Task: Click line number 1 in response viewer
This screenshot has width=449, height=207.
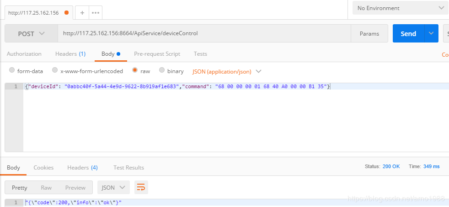Action: pos(16,202)
